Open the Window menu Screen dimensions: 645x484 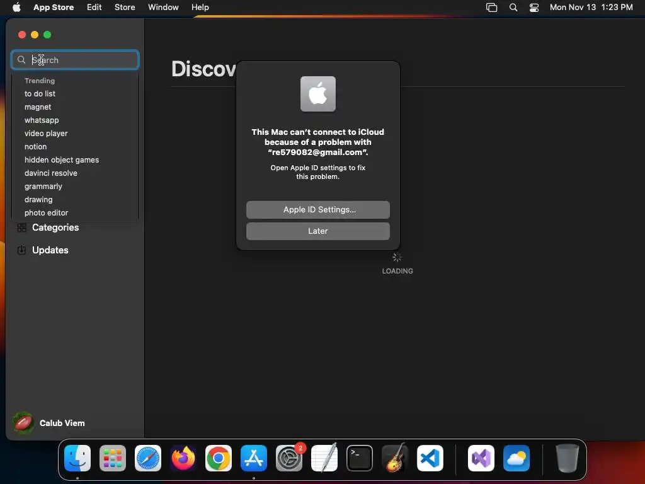click(x=163, y=8)
